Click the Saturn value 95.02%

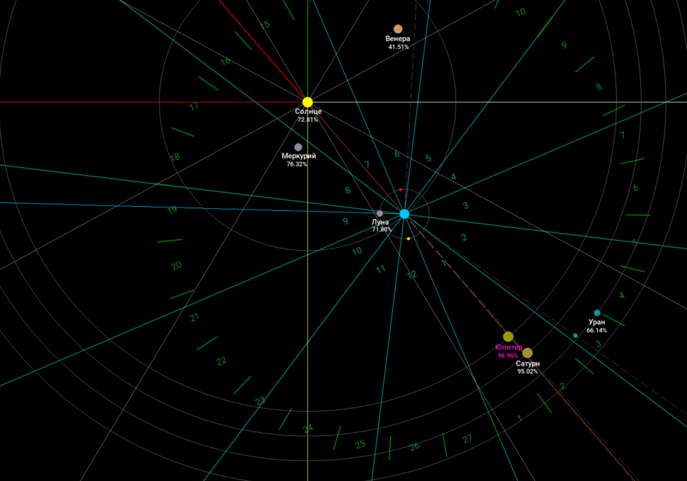(528, 372)
